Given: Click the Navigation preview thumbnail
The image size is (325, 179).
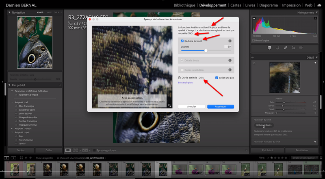Looking at the screenshot, I should click(x=35, y=43).
